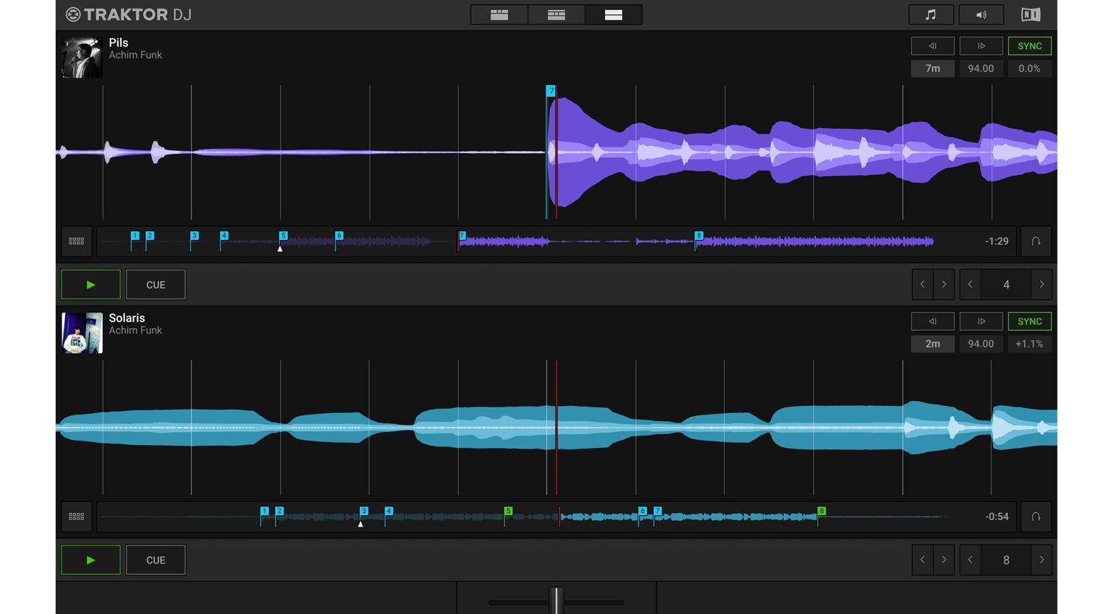Screen dimensions: 1113x614
Task: Beatjump forward on the Pils deck
Action: click(944, 285)
